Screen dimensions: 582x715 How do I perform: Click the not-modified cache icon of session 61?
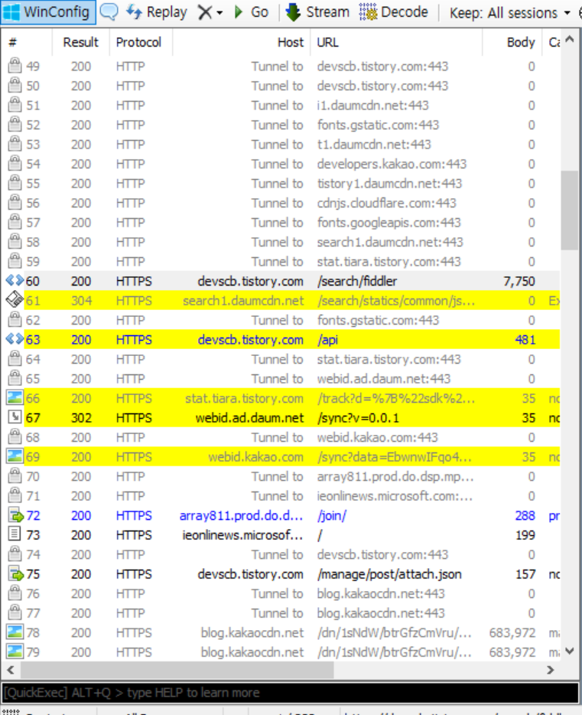[x=15, y=300]
